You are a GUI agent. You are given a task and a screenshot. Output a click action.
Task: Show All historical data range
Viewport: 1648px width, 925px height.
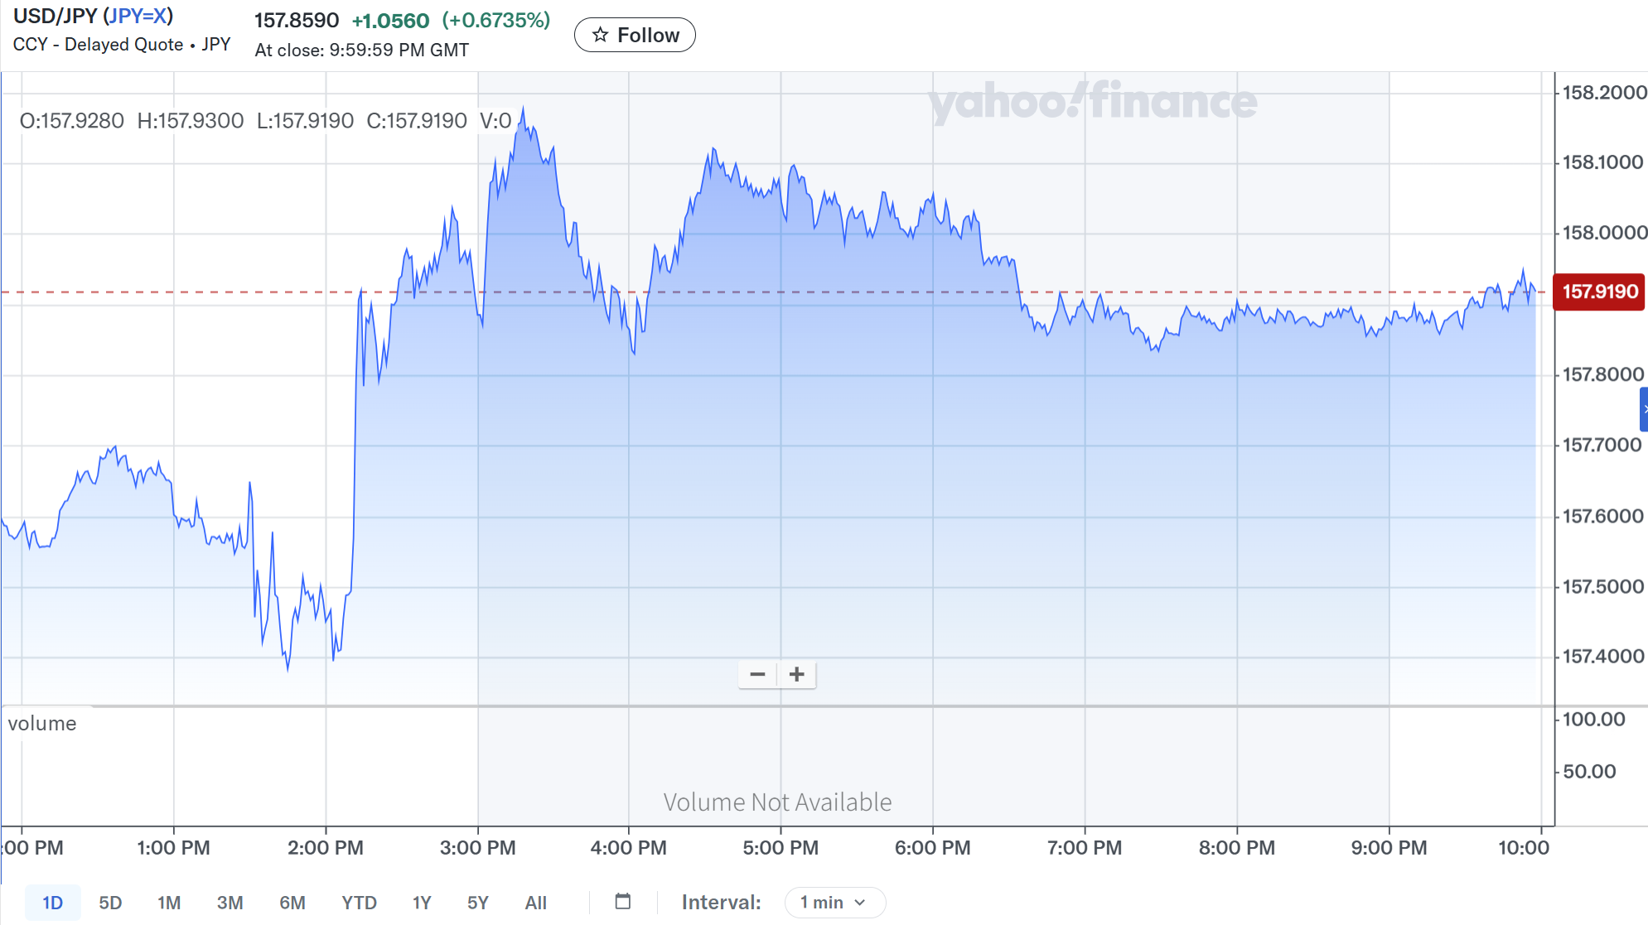[535, 902]
